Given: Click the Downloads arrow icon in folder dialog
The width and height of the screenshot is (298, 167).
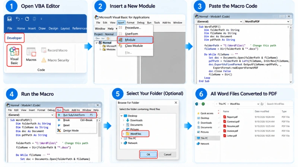Looking at the screenshot, I should [x=128, y=120].
